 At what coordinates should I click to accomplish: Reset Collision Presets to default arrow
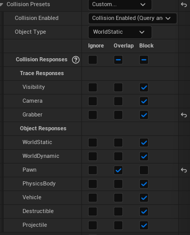coord(184,5)
